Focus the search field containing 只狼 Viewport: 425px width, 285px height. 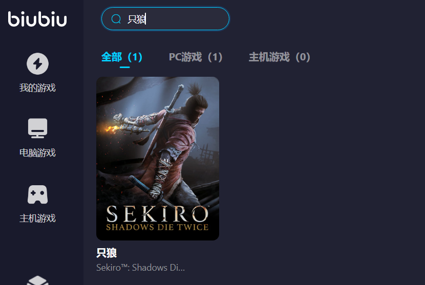pyautogui.click(x=165, y=19)
